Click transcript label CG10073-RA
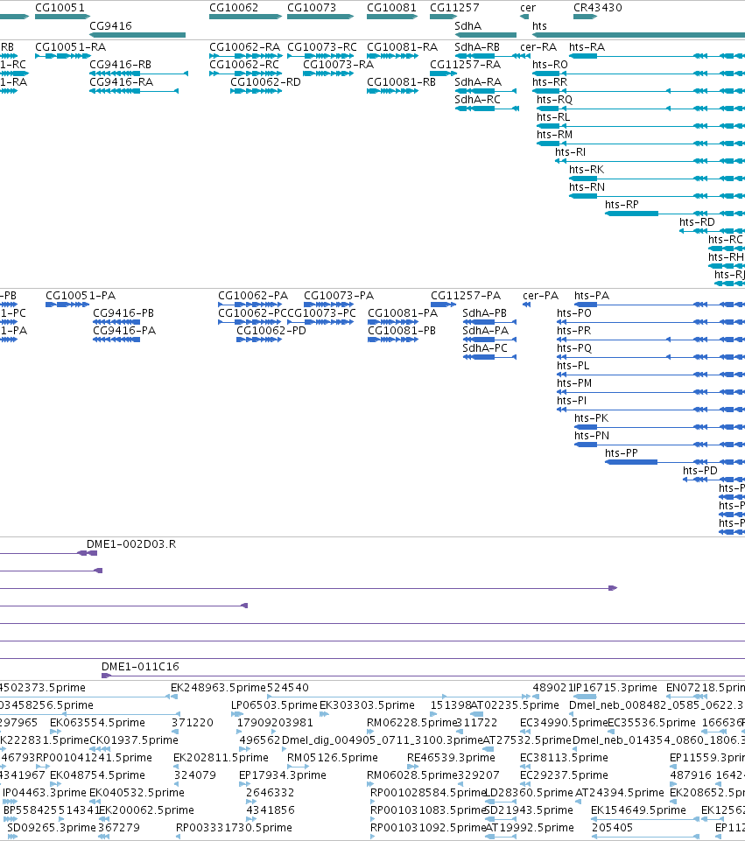This screenshot has height=841, width=745. point(339,65)
